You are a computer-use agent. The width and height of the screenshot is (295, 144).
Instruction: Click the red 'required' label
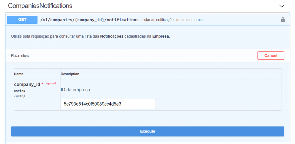click(x=50, y=83)
